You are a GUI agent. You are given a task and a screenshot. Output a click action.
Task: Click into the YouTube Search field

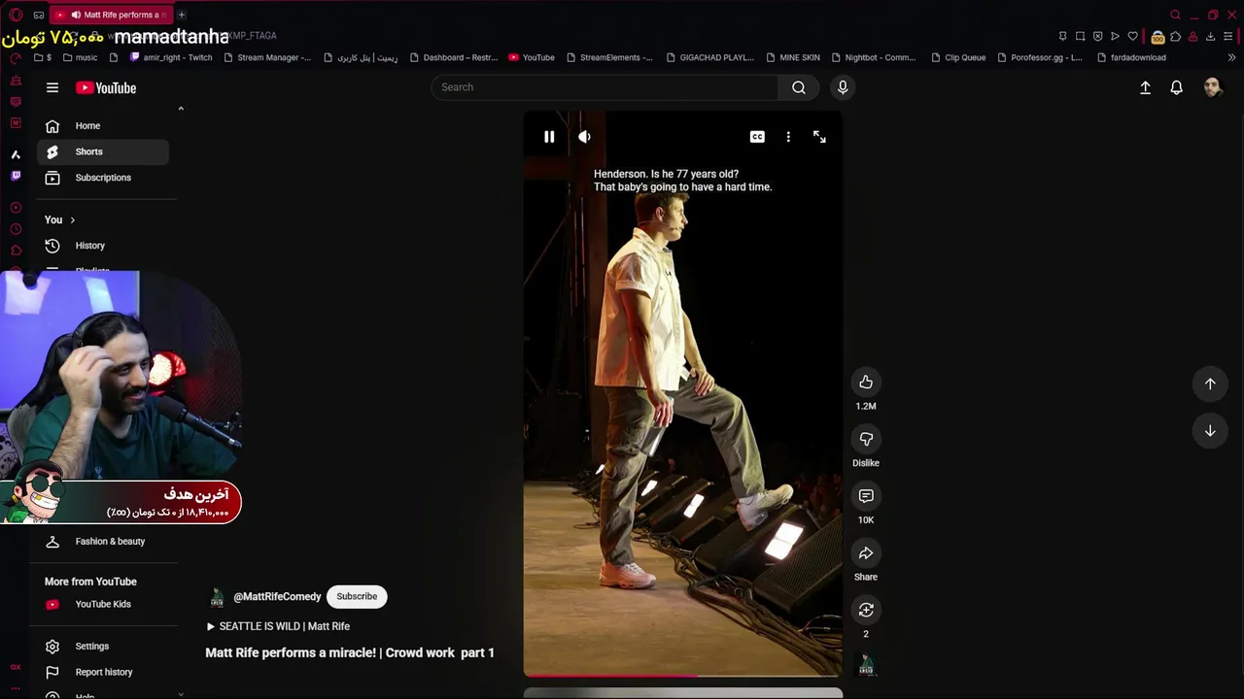604,87
